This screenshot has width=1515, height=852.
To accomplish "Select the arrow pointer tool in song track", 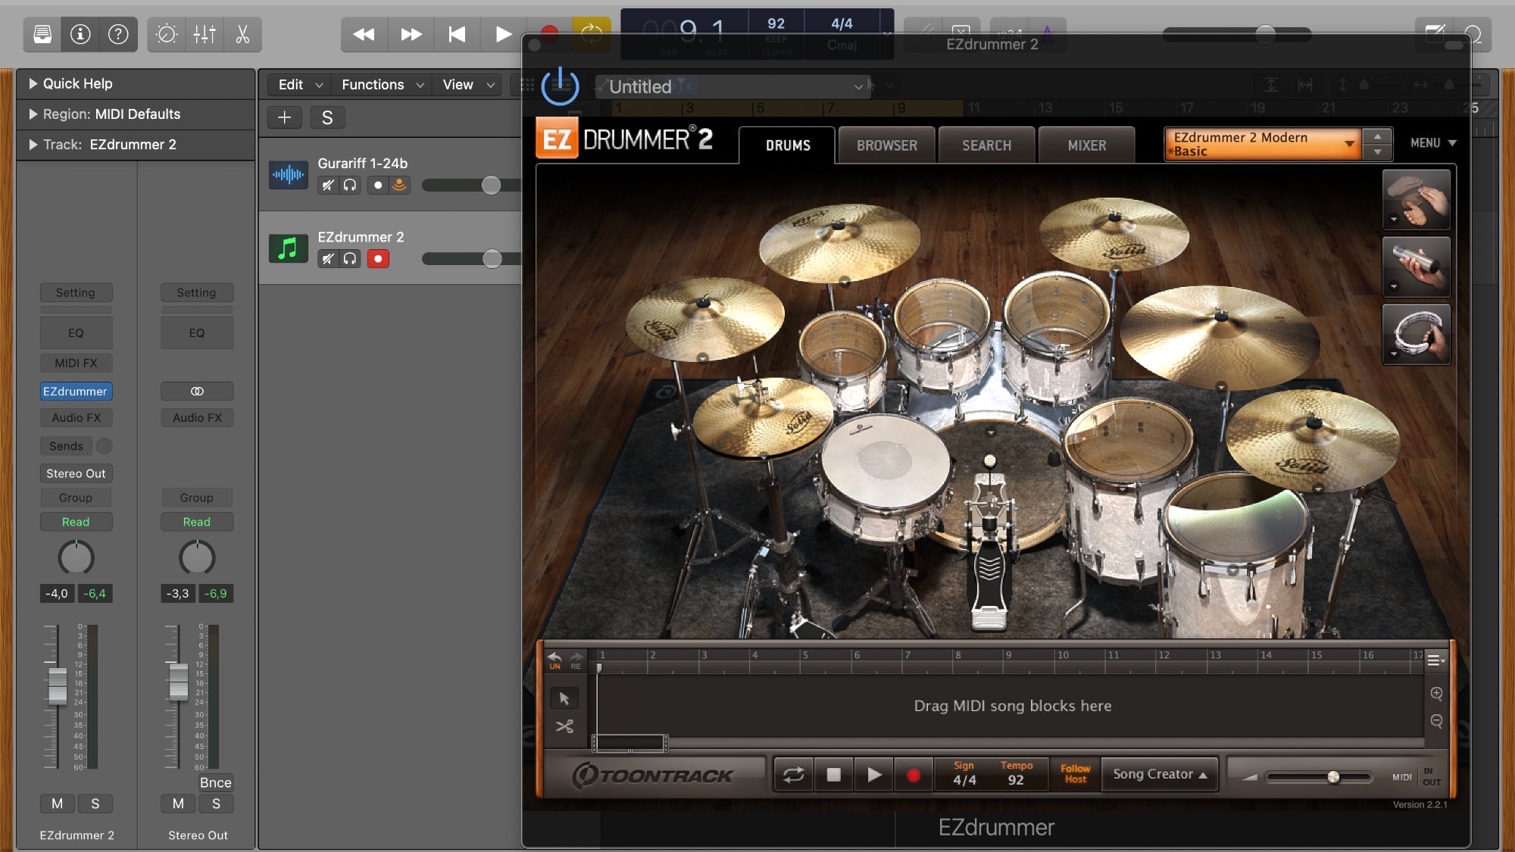I will point(564,698).
